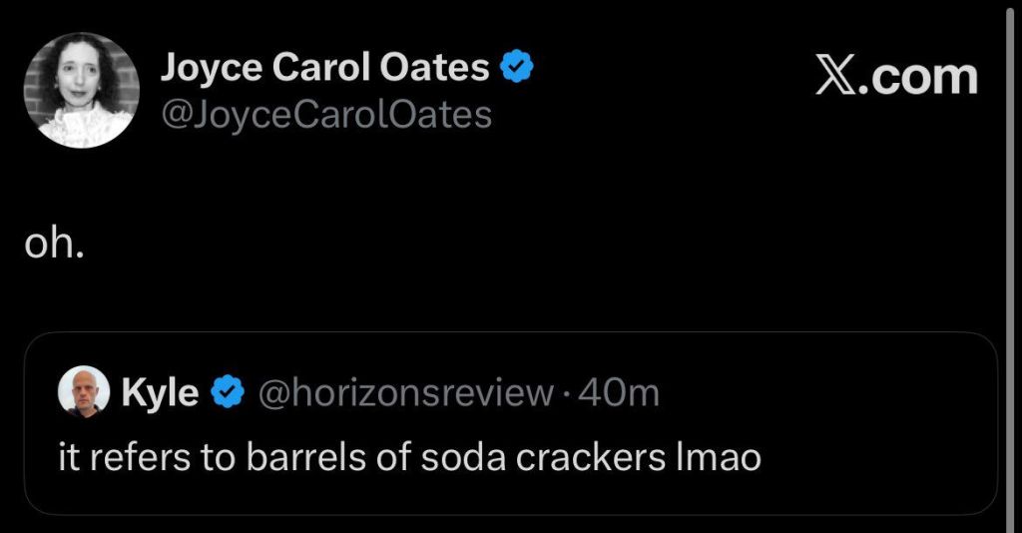The image size is (1022, 533).
Task: Click the dot separator before 40m
Action: click(x=566, y=393)
